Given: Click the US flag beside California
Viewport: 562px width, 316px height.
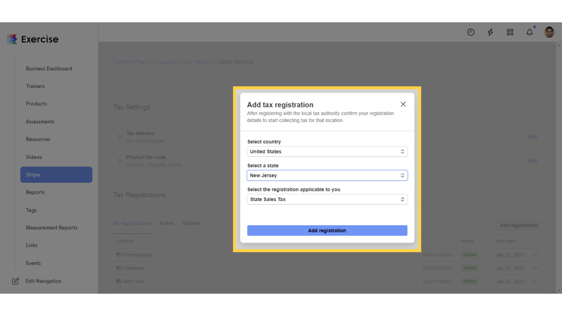Looking at the screenshot, I should [119, 268].
